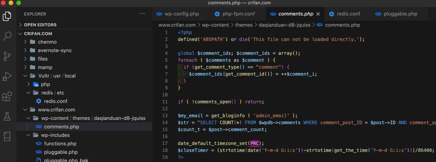Collapse the redis / etc folder
The height and width of the screenshot is (162, 436).
pyautogui.click(x=29, y=93)
